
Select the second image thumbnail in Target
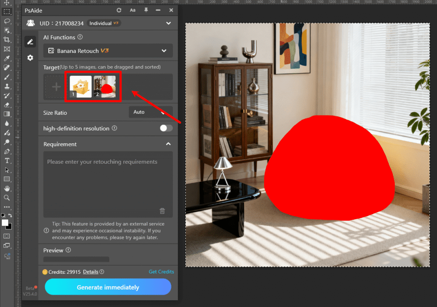point(105,86)
